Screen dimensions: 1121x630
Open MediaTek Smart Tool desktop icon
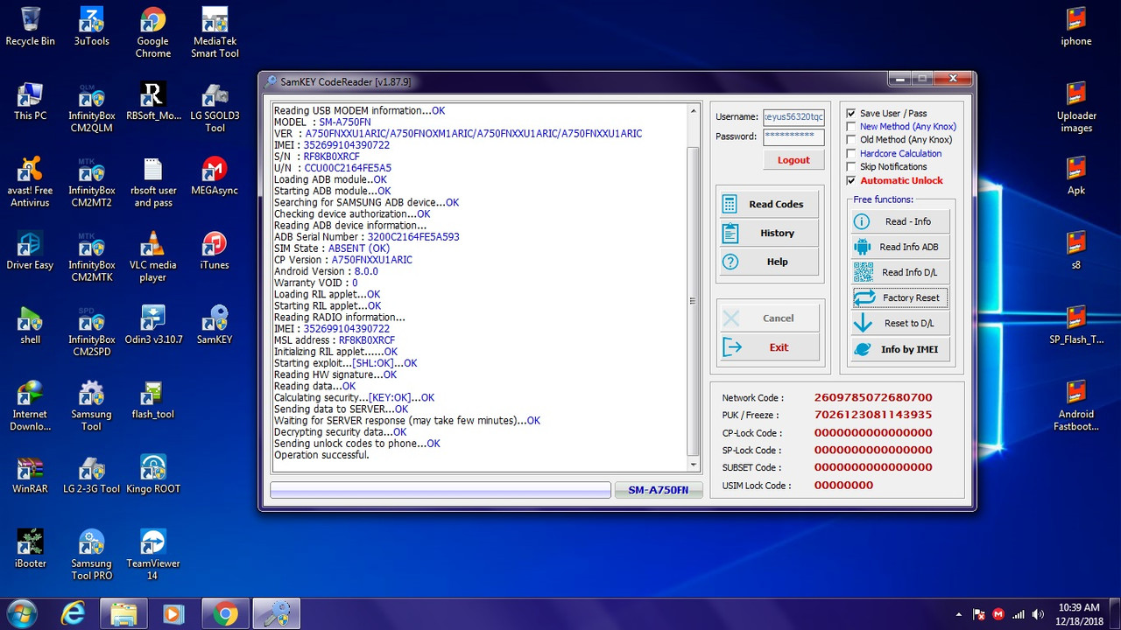pos(215,32)
